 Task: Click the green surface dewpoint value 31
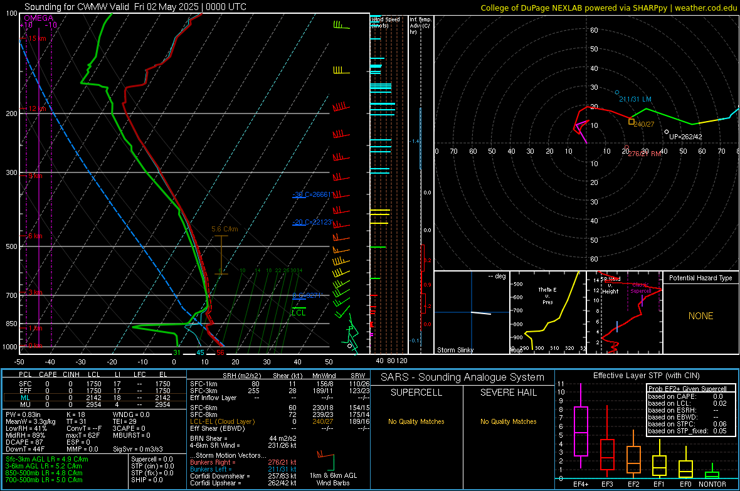coord(176,352)
